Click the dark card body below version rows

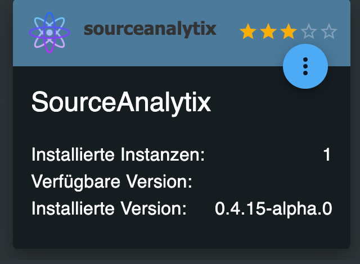[180, 233]
